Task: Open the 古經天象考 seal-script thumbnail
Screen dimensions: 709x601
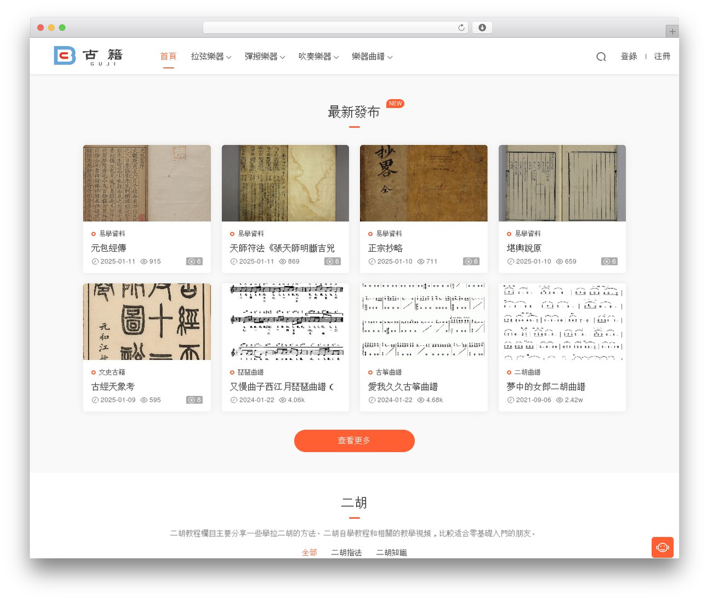Action: click(x=147, y=322)
